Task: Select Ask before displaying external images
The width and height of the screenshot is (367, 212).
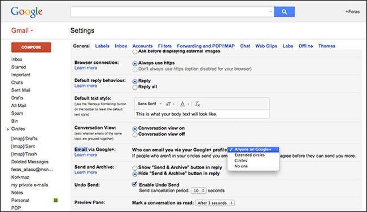Action: pos(135,52)
